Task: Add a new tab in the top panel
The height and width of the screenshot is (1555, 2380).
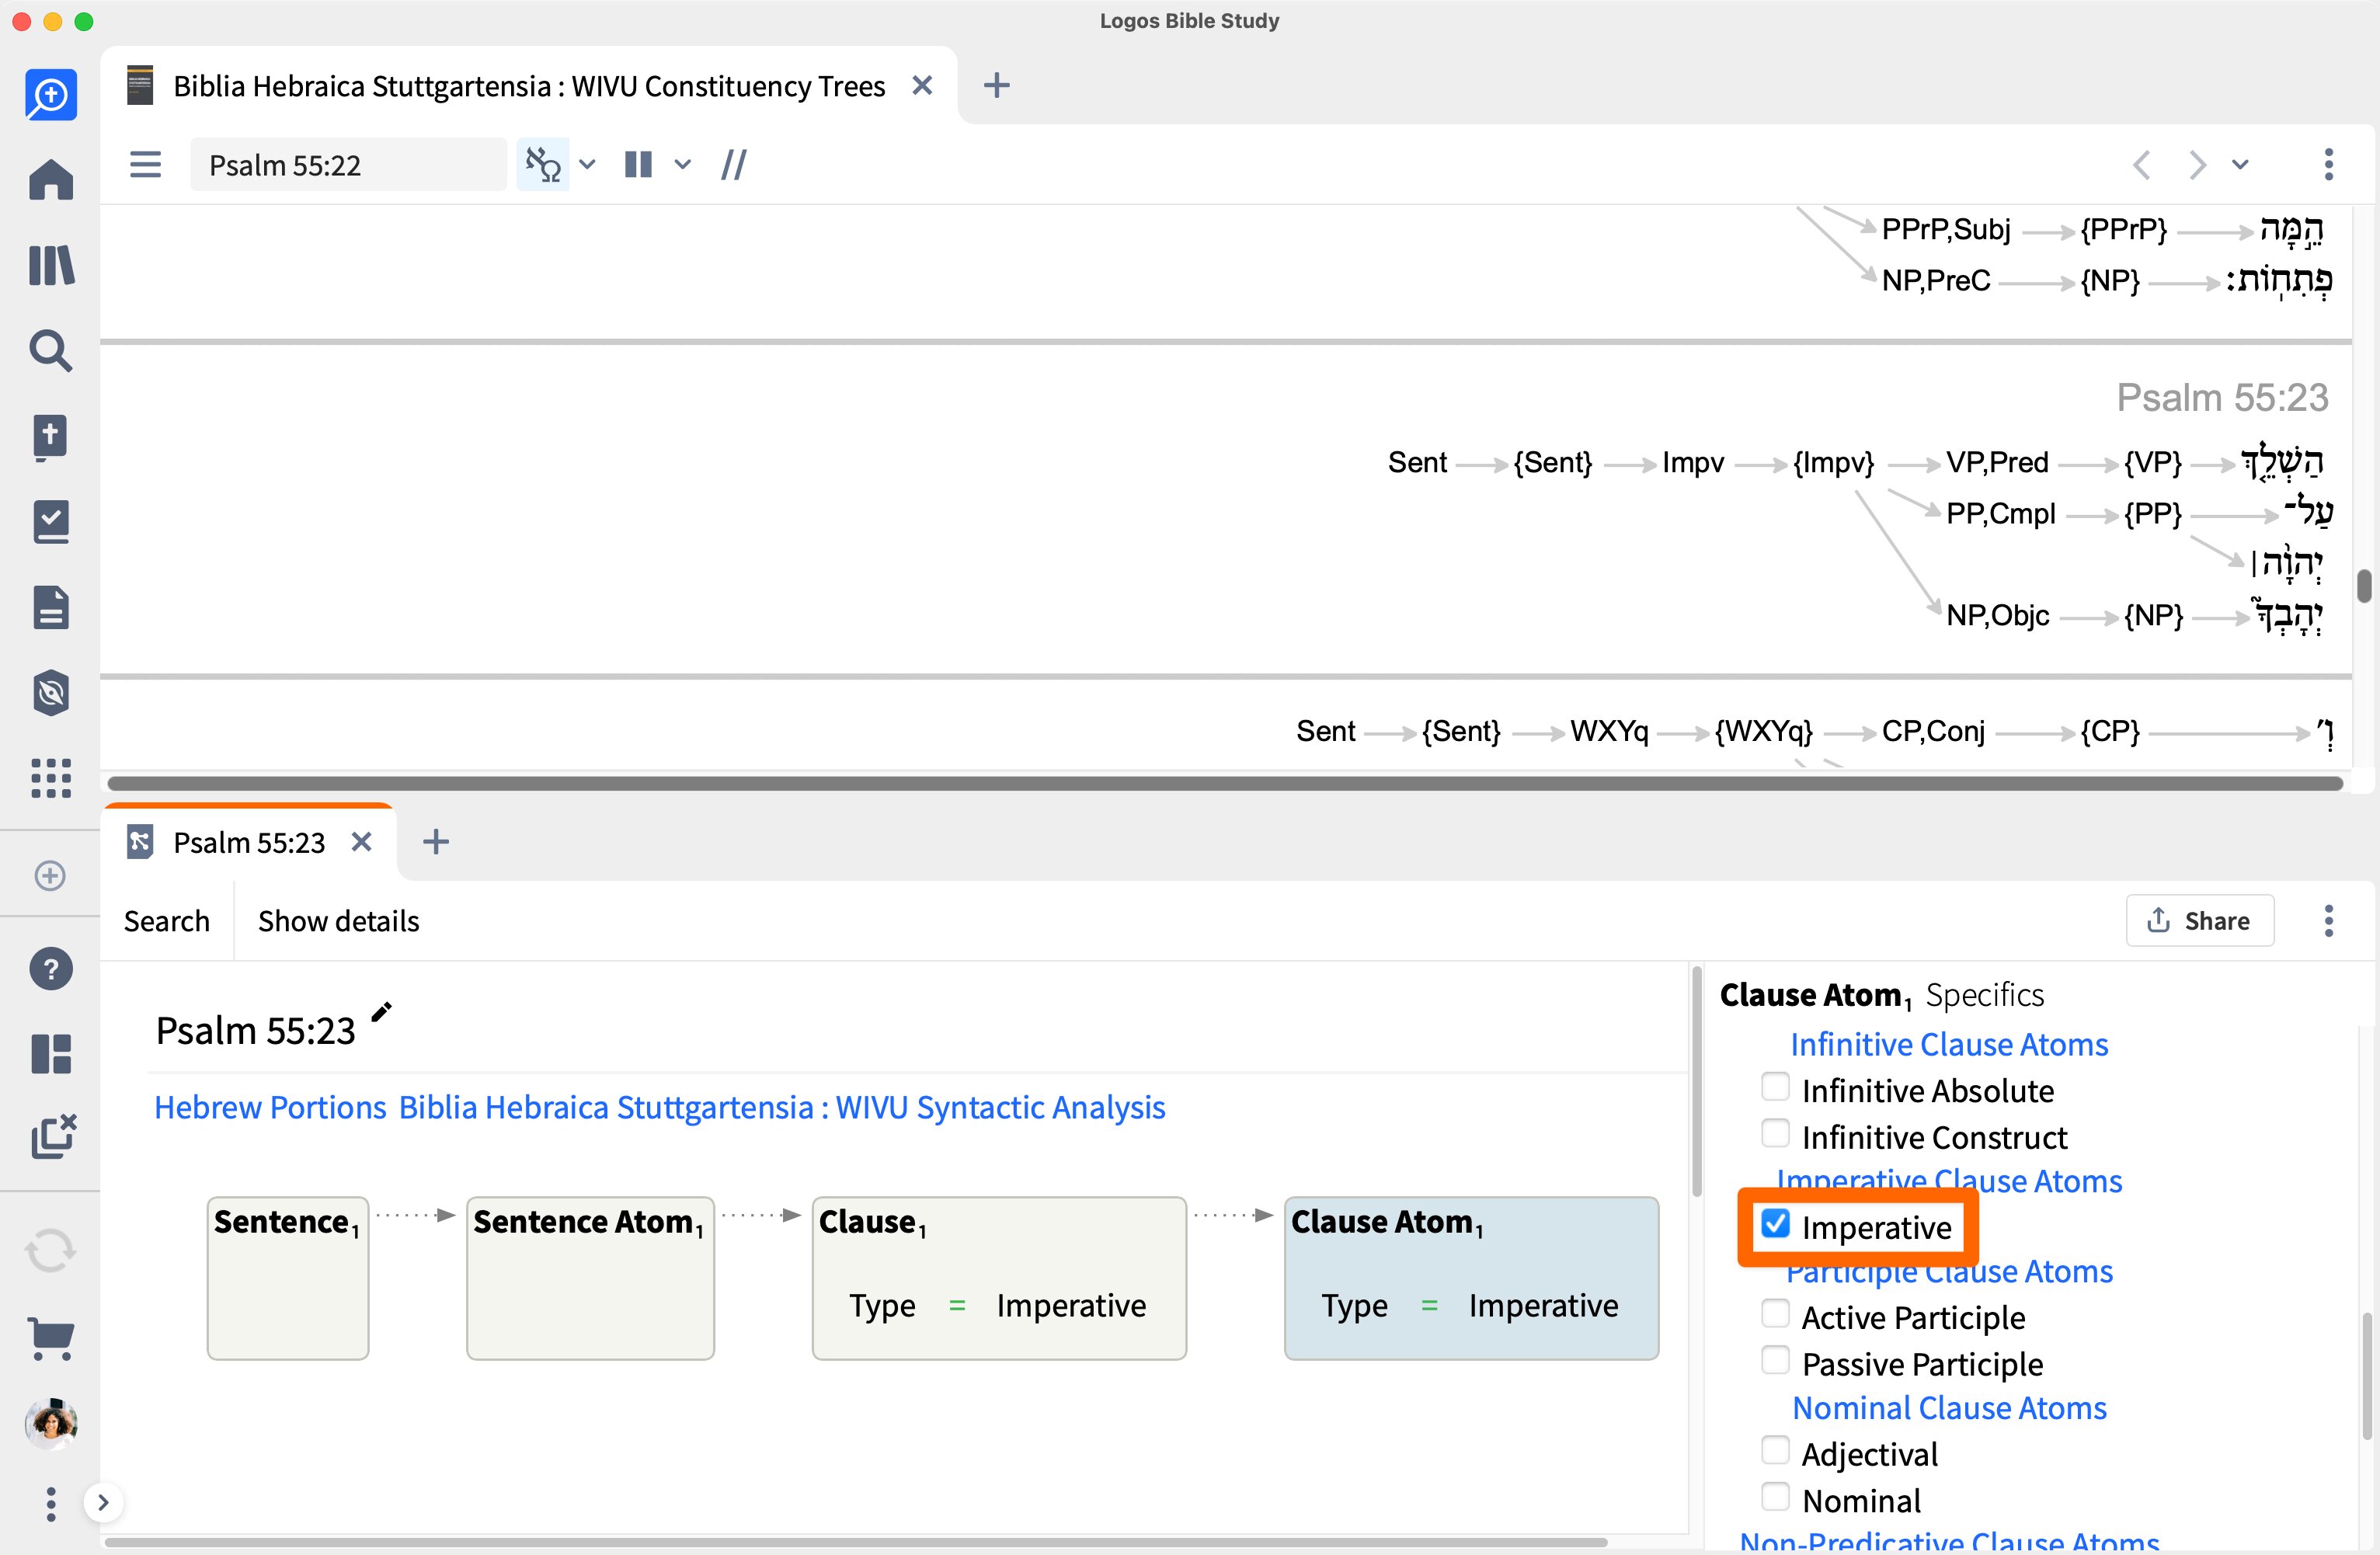Action: [996, 86]
